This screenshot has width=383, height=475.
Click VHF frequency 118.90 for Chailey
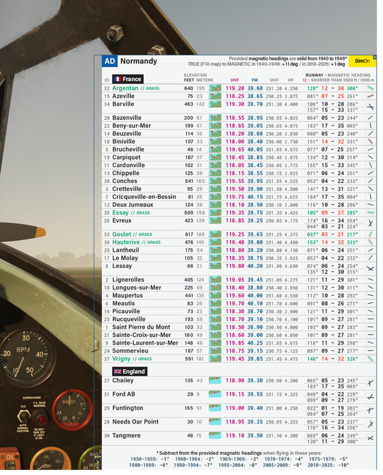[x=235, y=381]
